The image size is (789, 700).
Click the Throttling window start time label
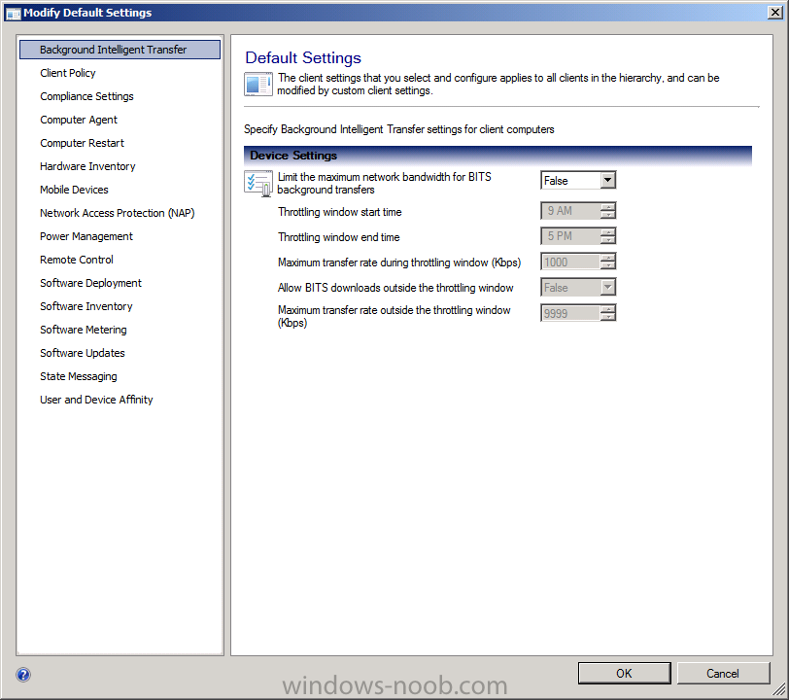(340, 212)
